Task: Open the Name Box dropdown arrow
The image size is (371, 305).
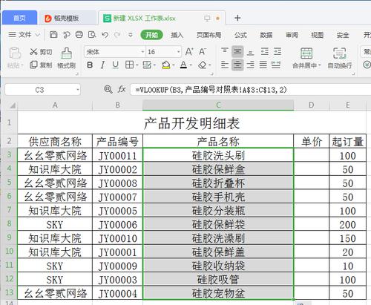Action: pos(78,90)
